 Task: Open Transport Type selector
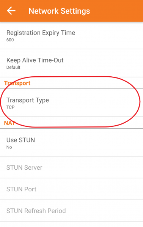pyautogui.click(x=71, y=102)
